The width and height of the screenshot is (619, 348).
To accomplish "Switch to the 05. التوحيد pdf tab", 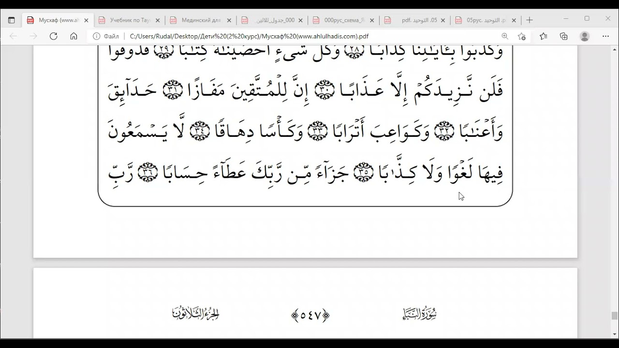I will pos(416,20).
